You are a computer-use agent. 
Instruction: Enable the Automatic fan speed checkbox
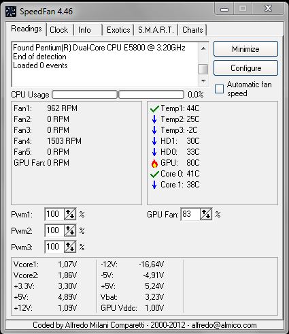tap(219, 89)
